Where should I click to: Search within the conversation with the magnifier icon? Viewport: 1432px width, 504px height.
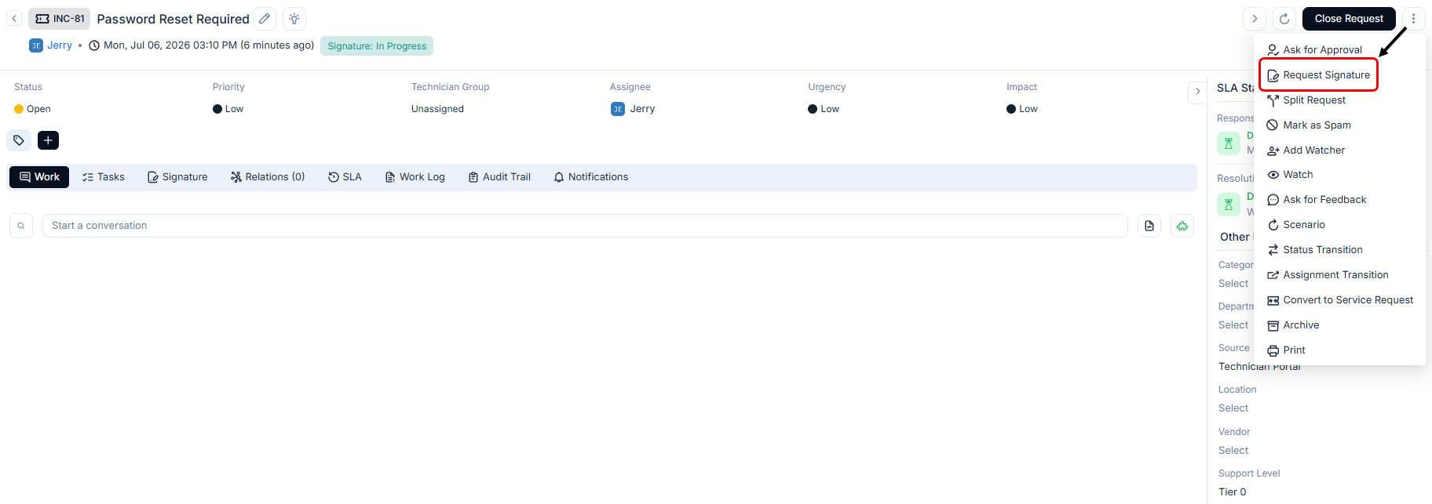click(x=21, y=226)
